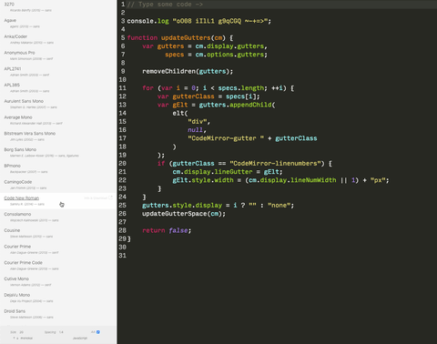Click the "CodeMirror-linenumbers" string in code
The width and height of the screenshot is (437, 344).
pyautogui.click(x=275, y=164)
